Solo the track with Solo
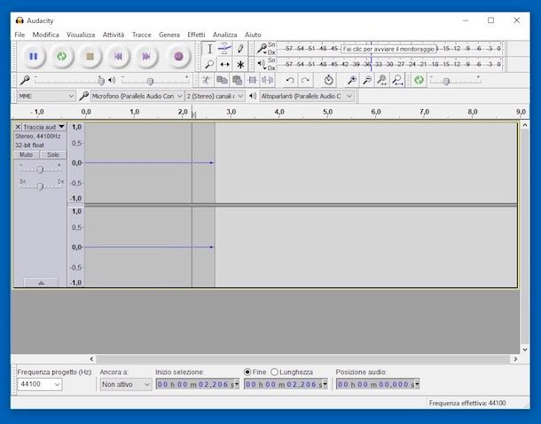The width and height of the screenshot is (541, 424). (53, 154)
